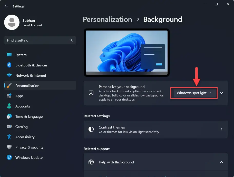Click the Personalize your background title text
This screenshot has width=234, height=177.
coord(121,87)
